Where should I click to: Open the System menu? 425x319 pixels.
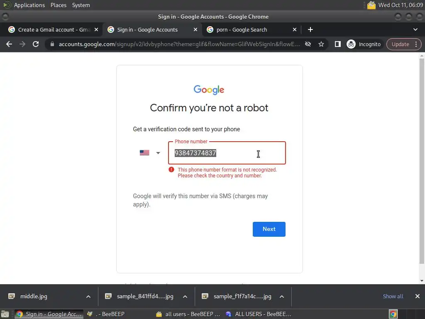point(81,5)
